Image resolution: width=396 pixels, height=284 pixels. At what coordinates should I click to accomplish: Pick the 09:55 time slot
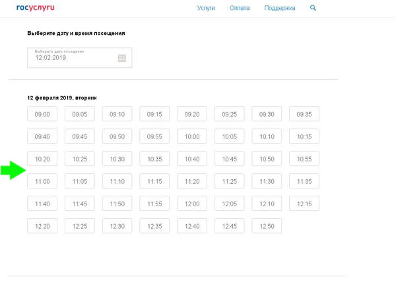[154, 136]
